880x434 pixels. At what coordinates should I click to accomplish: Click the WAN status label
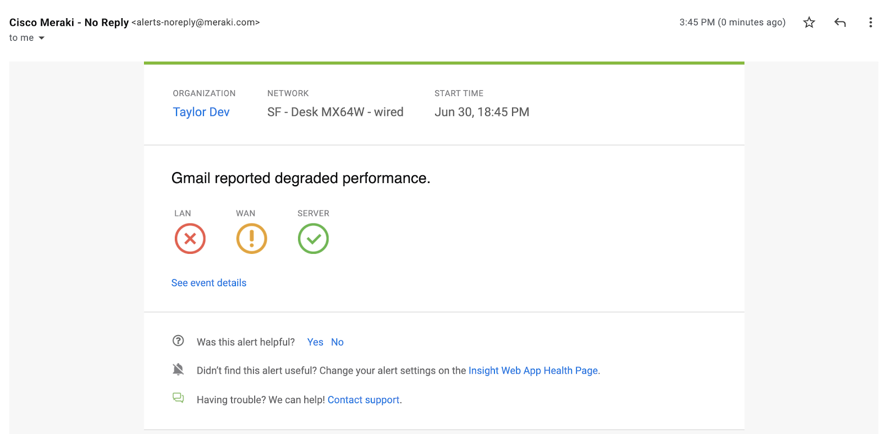(246, 213)
